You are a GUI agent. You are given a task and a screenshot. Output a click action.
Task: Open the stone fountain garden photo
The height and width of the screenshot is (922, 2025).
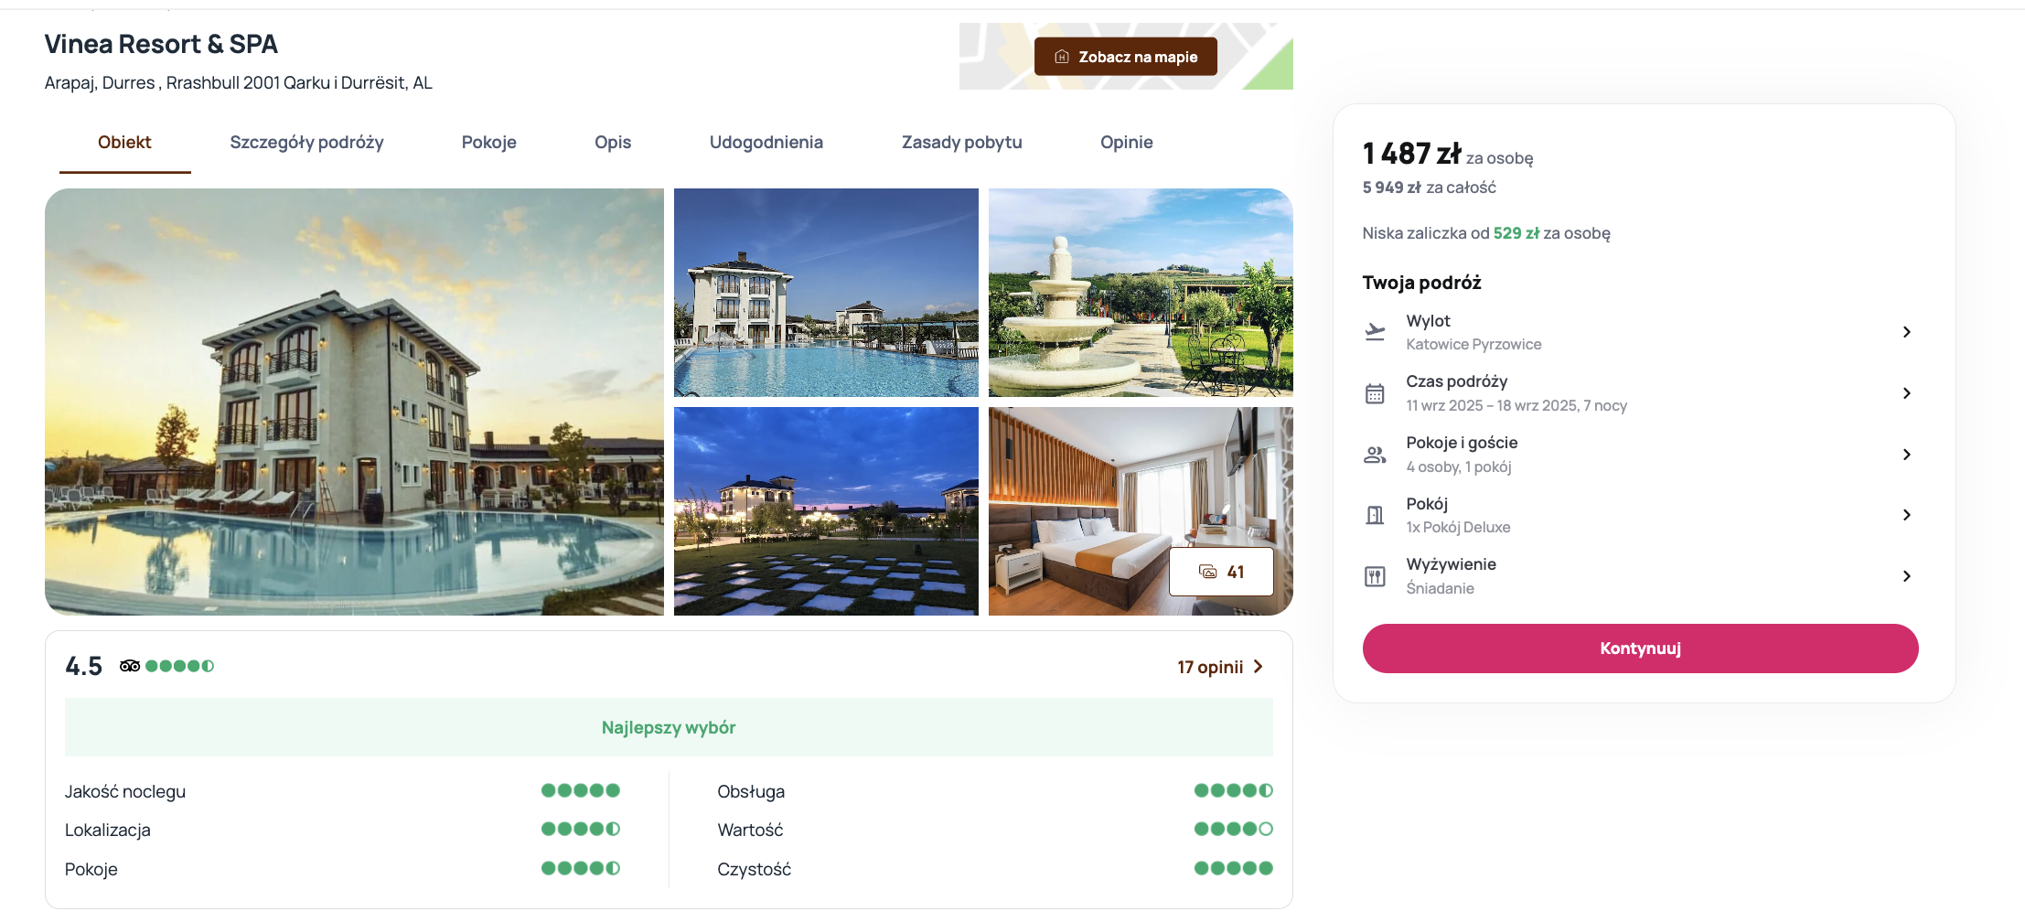(1141, 293)
